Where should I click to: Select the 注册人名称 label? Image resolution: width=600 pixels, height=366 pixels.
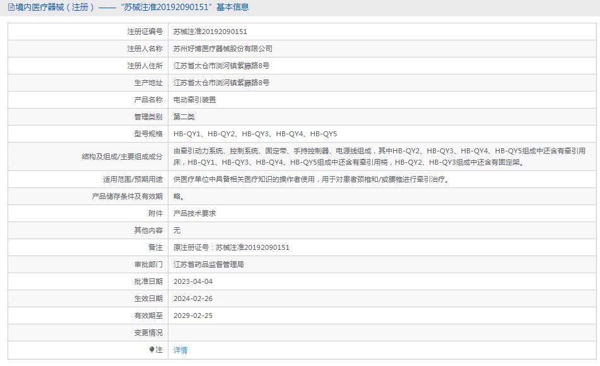[x=144, y=49]
